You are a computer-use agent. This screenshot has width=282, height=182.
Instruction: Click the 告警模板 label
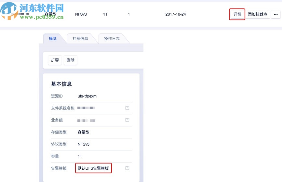tap(59, 168)
